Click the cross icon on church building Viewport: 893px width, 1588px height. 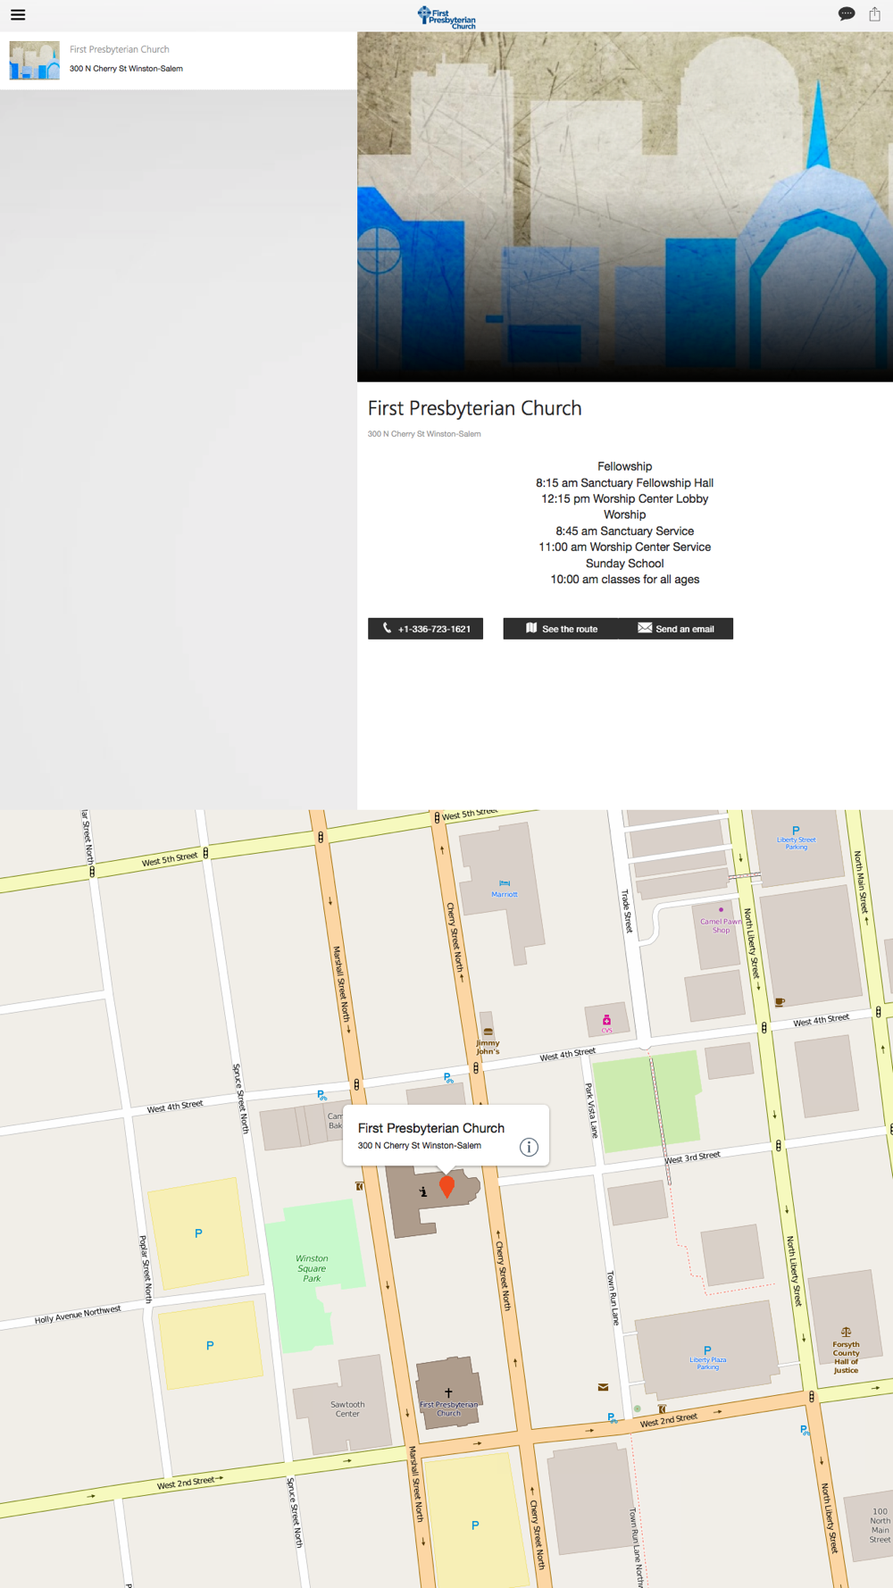(x=448, y=1392)
